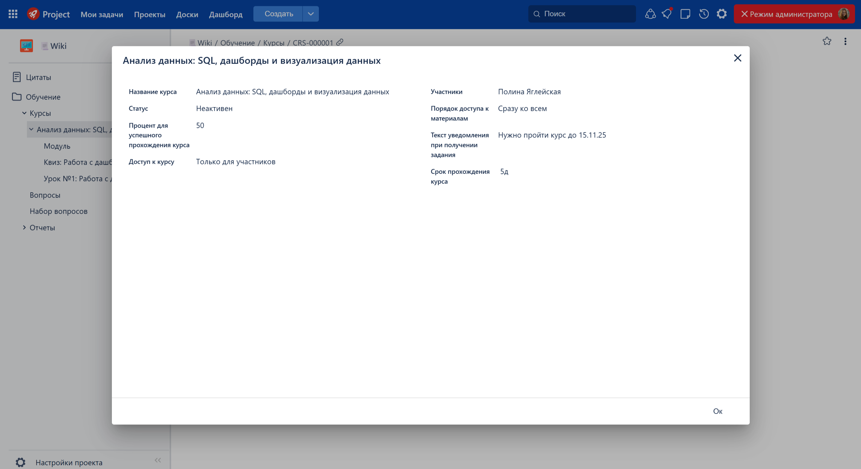Viewport: 861px width, 469px height.
Task: Add page to favorites star icon
Action: (827, 41)
